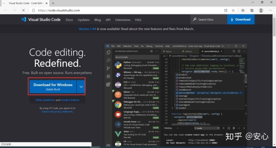Click the browser back arrow

6,10
